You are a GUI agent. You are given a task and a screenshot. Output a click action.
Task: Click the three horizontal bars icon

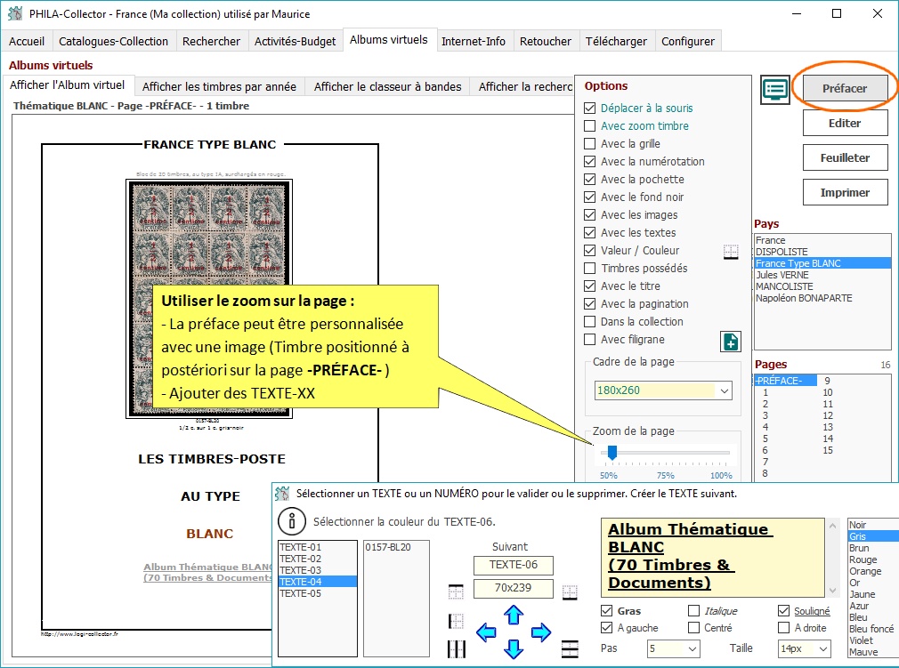pyautogui.click(x=570, y=648)
